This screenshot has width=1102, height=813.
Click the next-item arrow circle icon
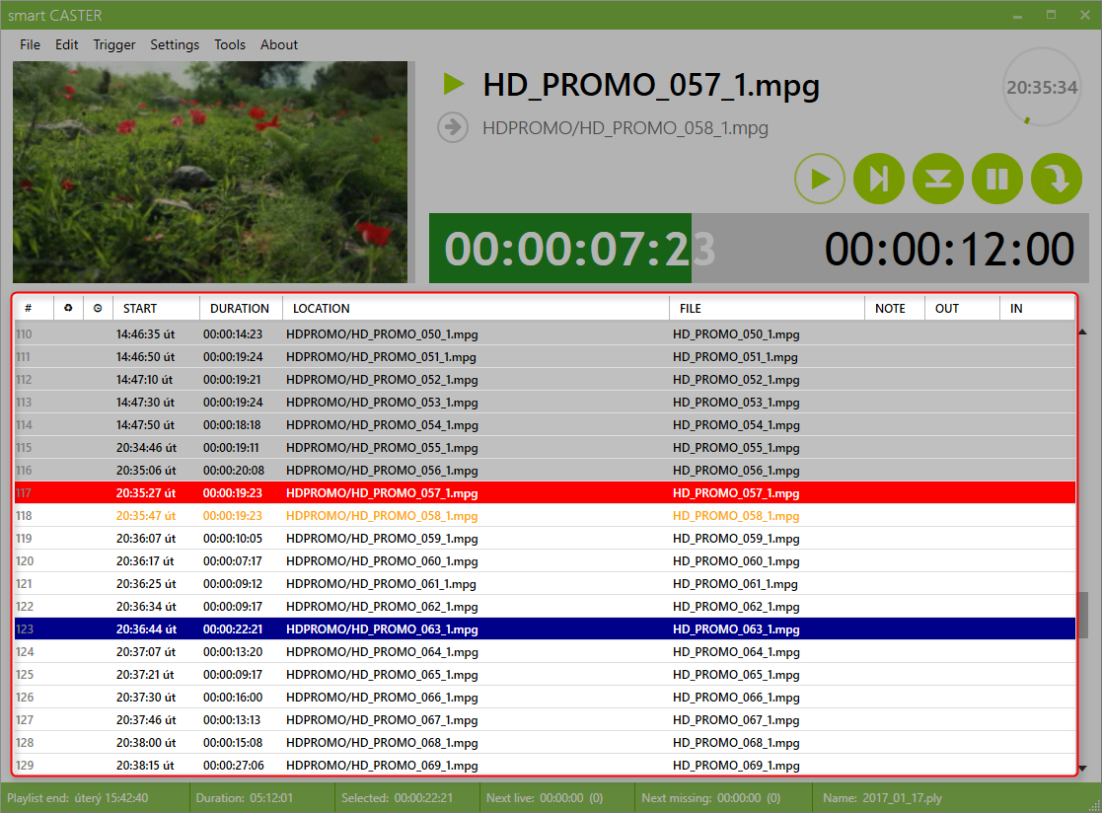(x=453, y=128)
